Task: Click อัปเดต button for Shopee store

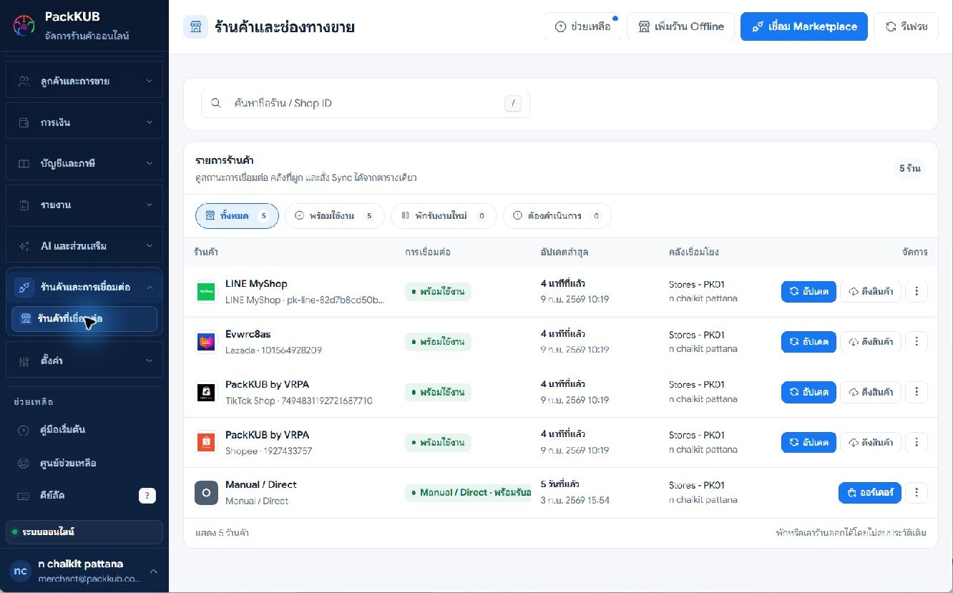Action: tap(808, 442)
